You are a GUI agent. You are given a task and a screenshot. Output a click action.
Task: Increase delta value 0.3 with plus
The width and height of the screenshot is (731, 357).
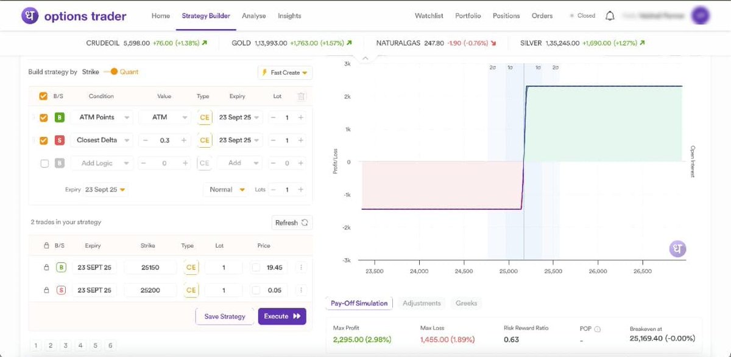click(184, 140)
